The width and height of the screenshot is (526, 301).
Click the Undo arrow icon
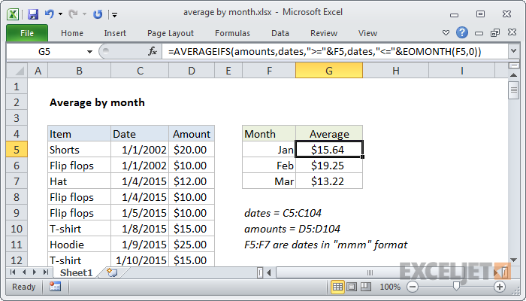tap(50, 14)
